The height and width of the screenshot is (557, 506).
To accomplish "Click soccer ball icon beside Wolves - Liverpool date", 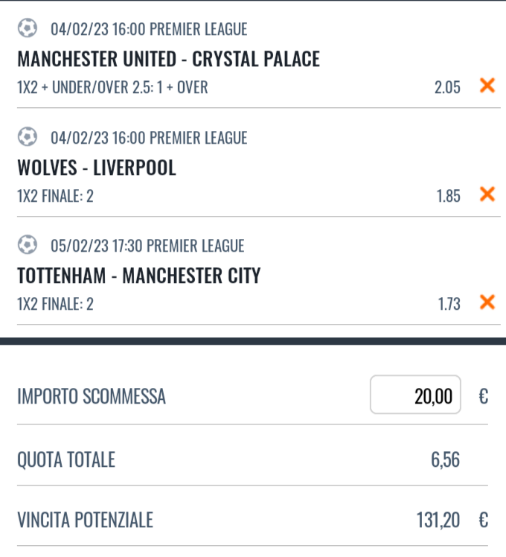I will [28, 137].
